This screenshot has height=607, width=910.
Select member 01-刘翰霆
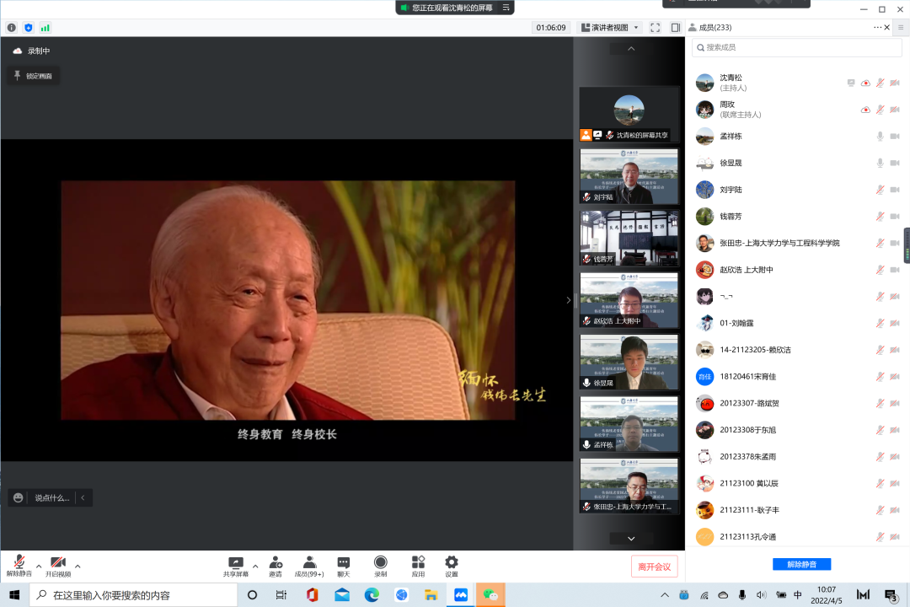[797, 324]
